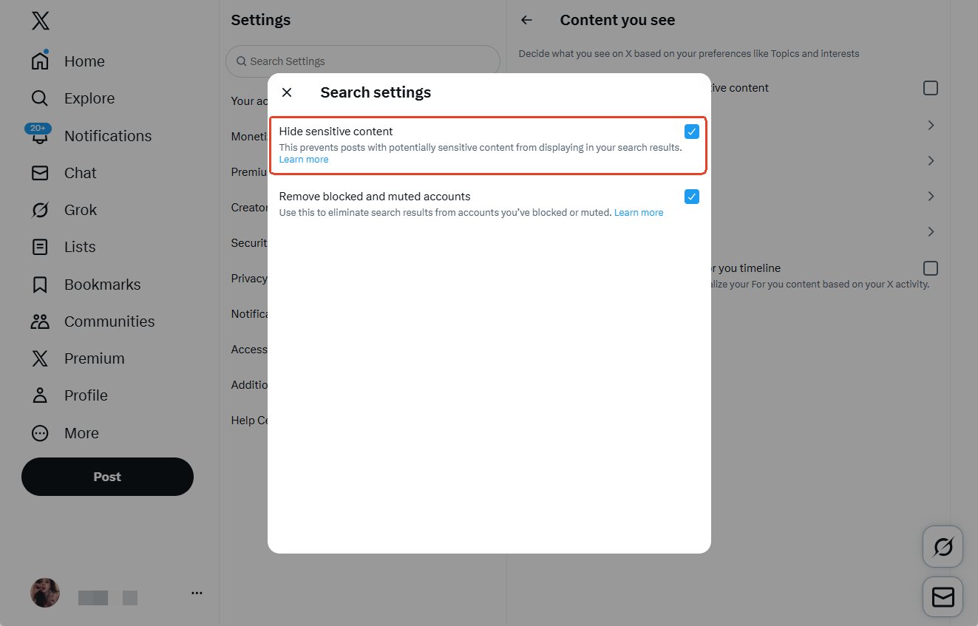Select the Grok sidebar icon
This screenshot has height=626, width=978.
(40, 209)
